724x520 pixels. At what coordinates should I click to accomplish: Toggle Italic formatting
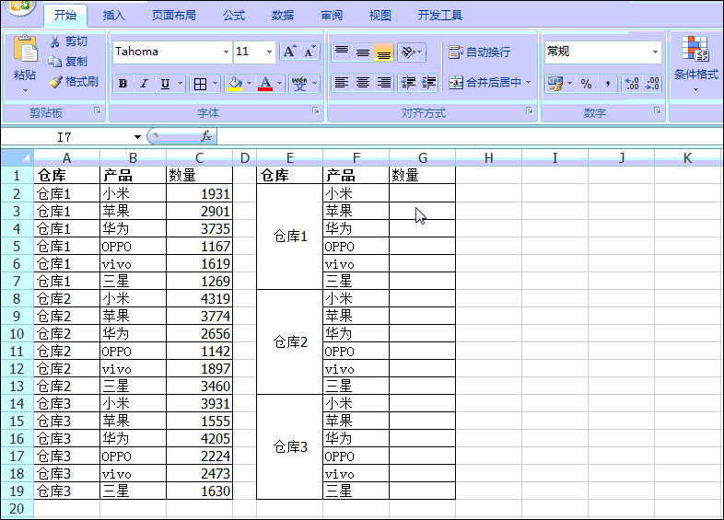144,84
